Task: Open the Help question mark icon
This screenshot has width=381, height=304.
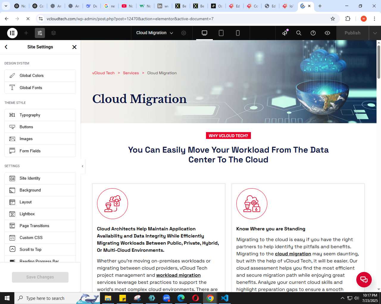Action: 313,33
